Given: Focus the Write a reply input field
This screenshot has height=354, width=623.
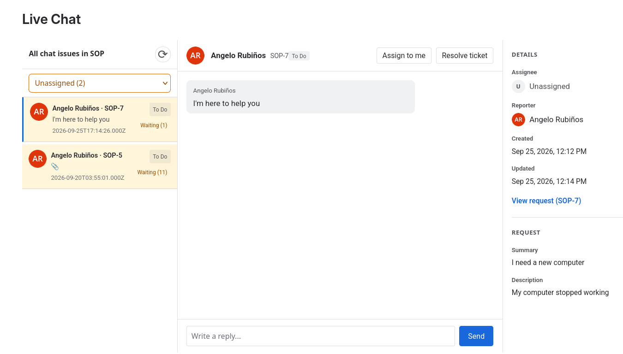Looking at the screenshot, I should [321, 336].
